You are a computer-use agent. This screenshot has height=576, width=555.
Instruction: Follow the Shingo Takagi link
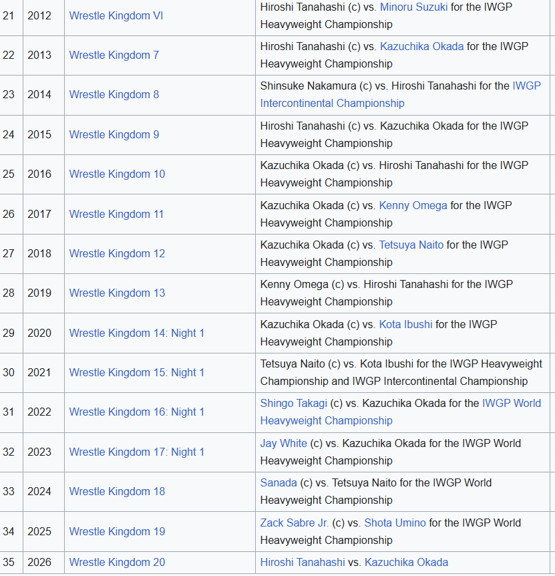pyautogui.click(x=294, y=404)
